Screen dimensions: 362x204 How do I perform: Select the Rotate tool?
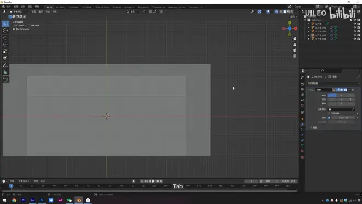click(5, 45)
